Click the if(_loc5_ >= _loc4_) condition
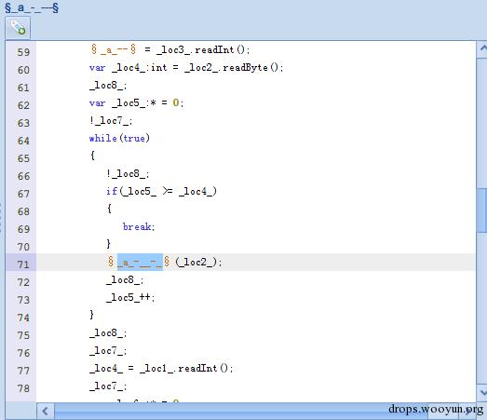 (x=161, y=191)
